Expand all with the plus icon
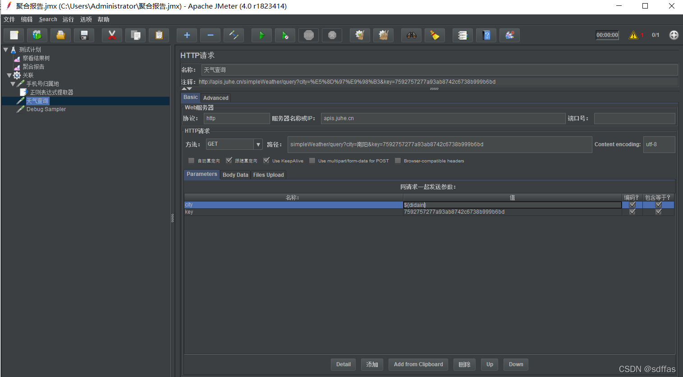The height and width of the screenshot is (377, 683). (187, 35)
